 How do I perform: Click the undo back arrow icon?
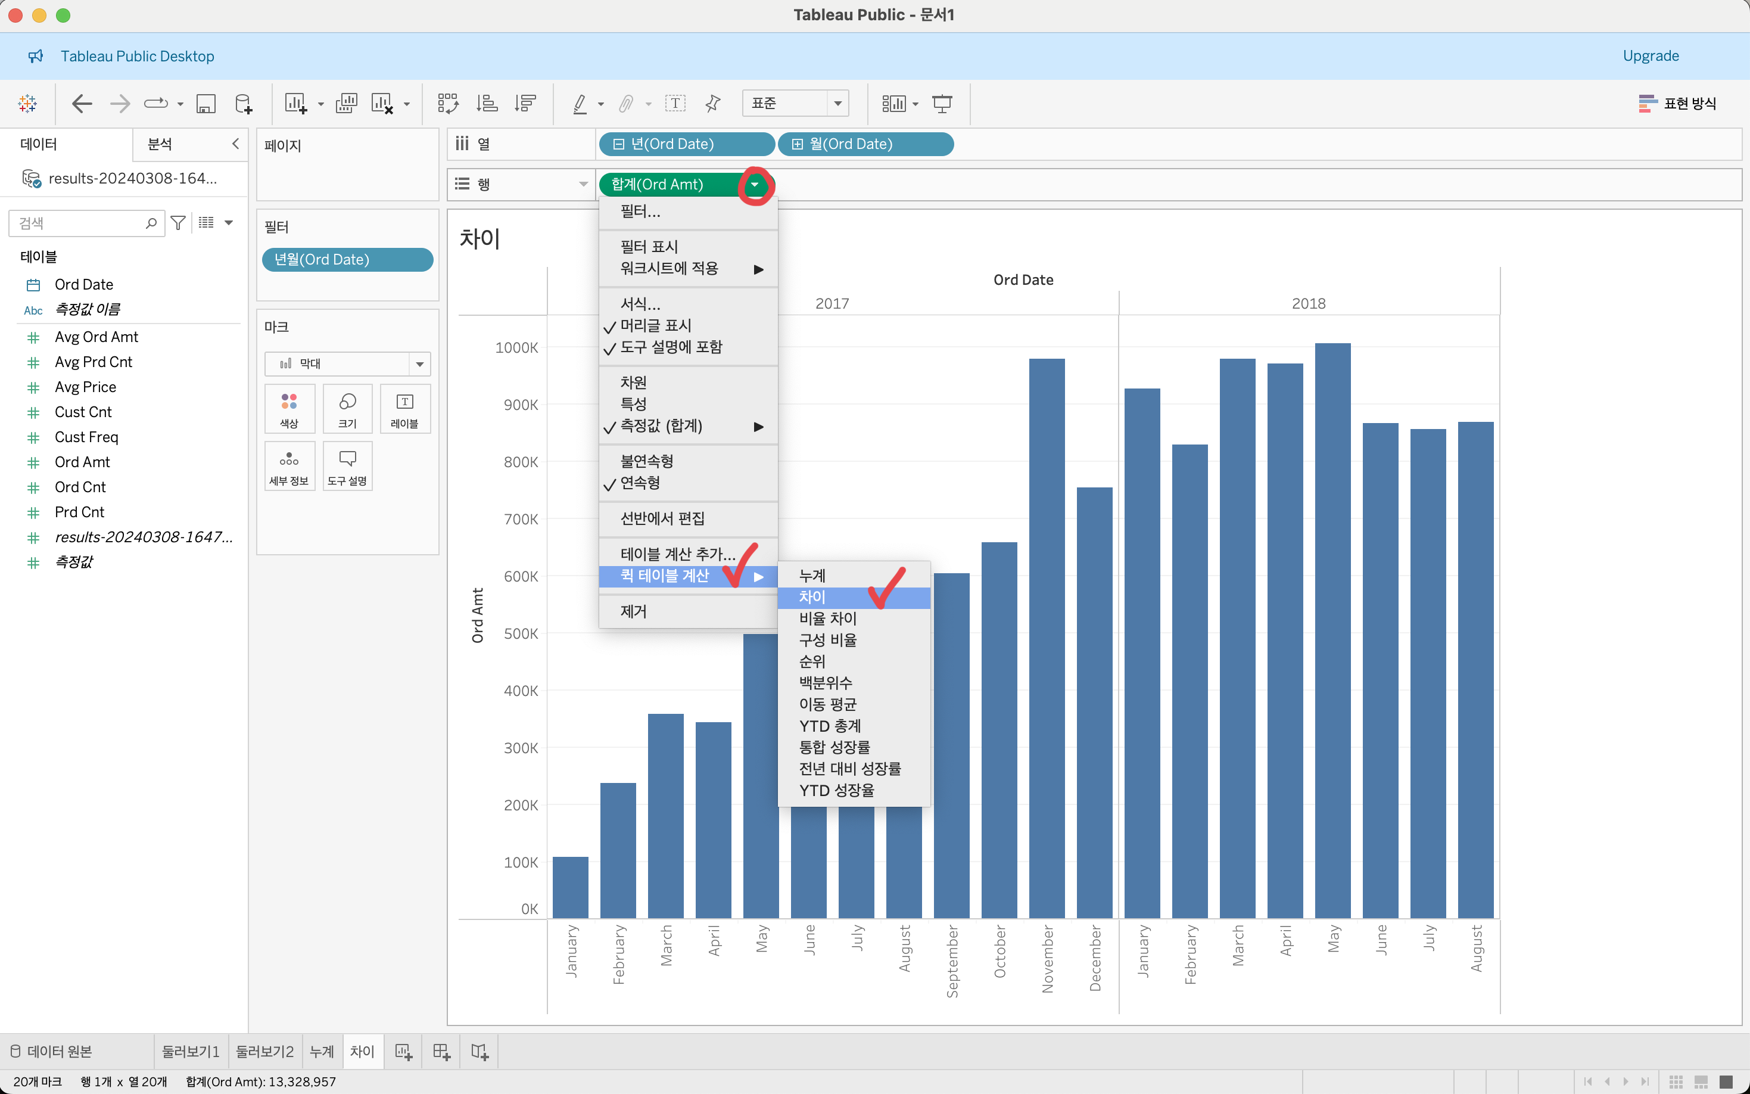pyautogui.click(x=82, y=104)
